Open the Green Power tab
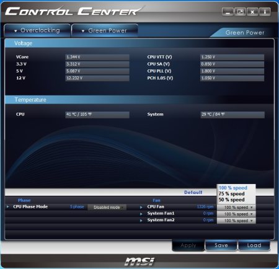 tap(105, 31)
